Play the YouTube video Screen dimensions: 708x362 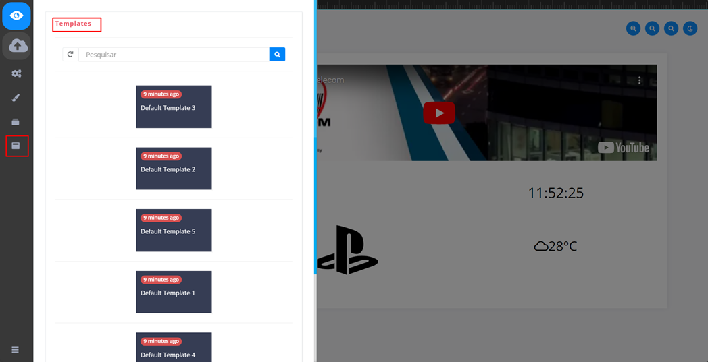[439, 113]
